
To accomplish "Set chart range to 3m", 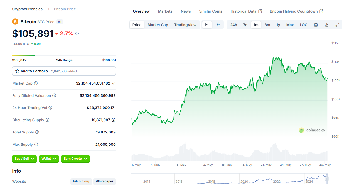I will (267, 25).
